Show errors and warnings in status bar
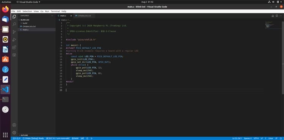284x140 pixels. (x=17, y=138)
